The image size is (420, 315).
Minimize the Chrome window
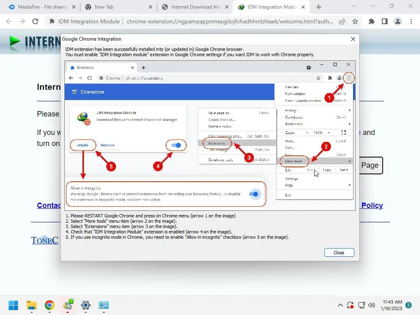(373, 6)
